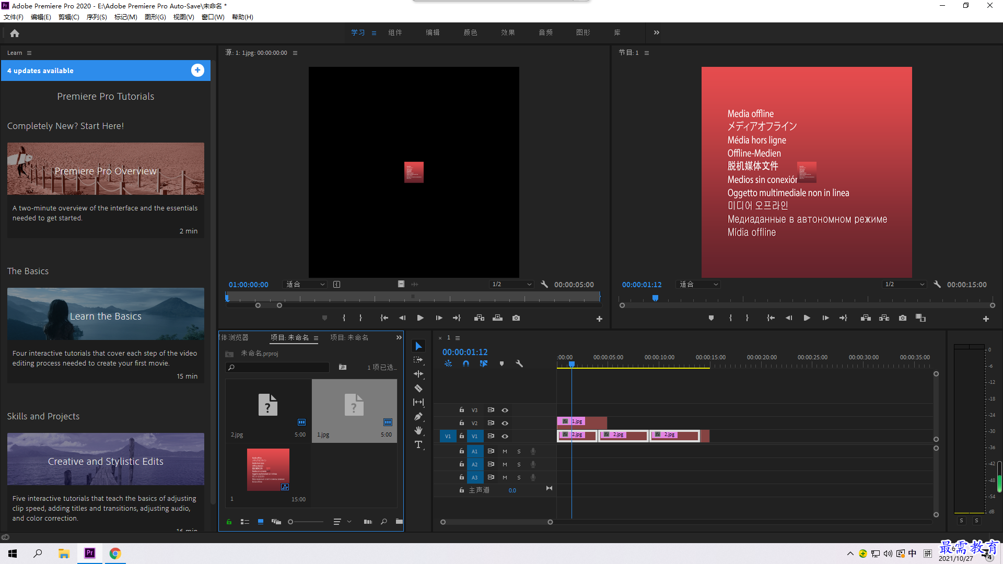This screenshot has height=564, width=1003.
Task: Click Insert button in Source monitor
Action: [x=479, y=318]
